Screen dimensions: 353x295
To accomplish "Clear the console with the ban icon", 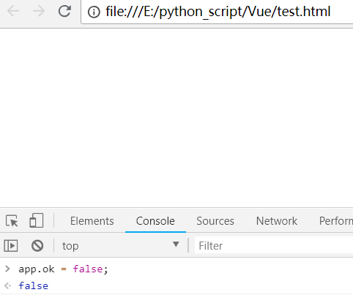I will 37,246.
